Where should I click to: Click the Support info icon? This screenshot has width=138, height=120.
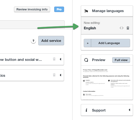point(86,110)
